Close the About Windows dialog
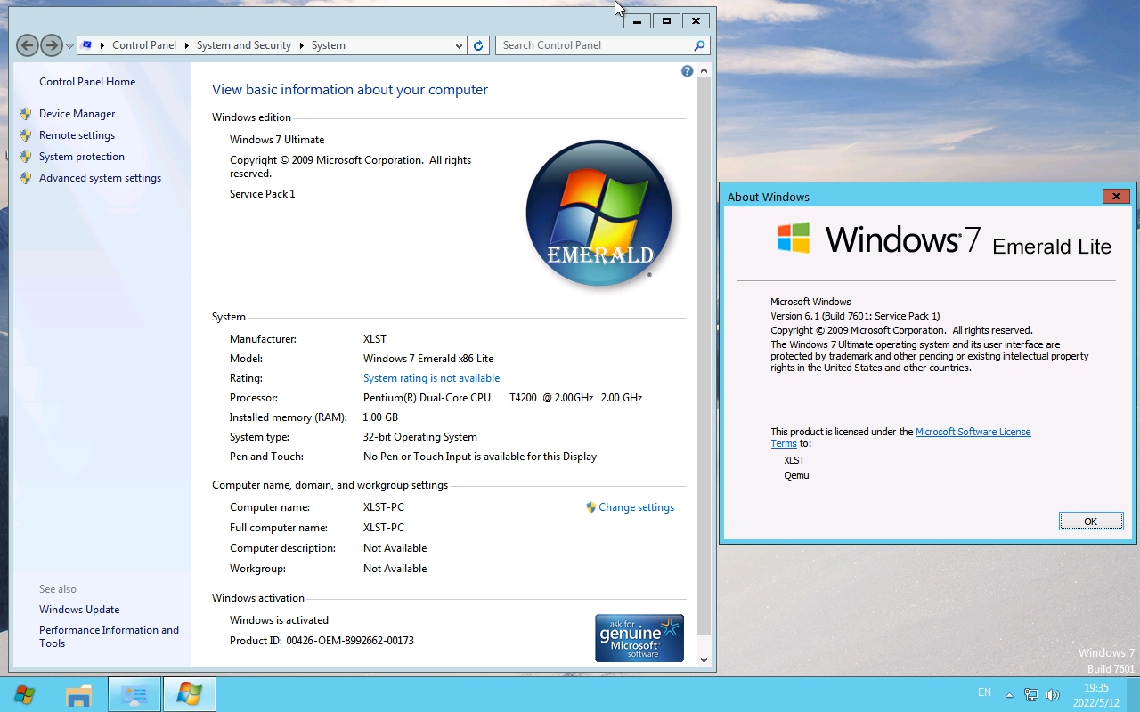 [1116, 197]
